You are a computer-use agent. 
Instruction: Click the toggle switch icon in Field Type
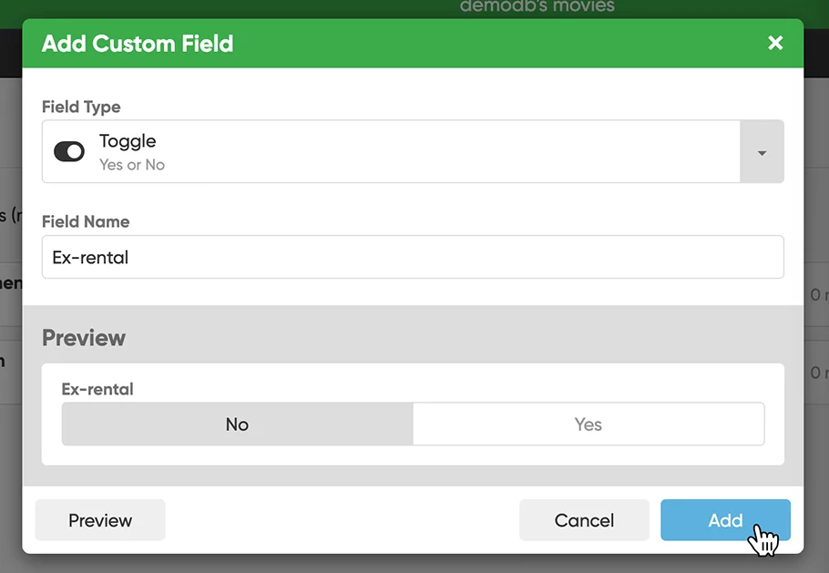69,151
